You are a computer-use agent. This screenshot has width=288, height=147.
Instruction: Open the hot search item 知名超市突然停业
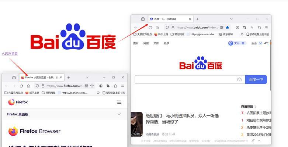coord(258,120)
